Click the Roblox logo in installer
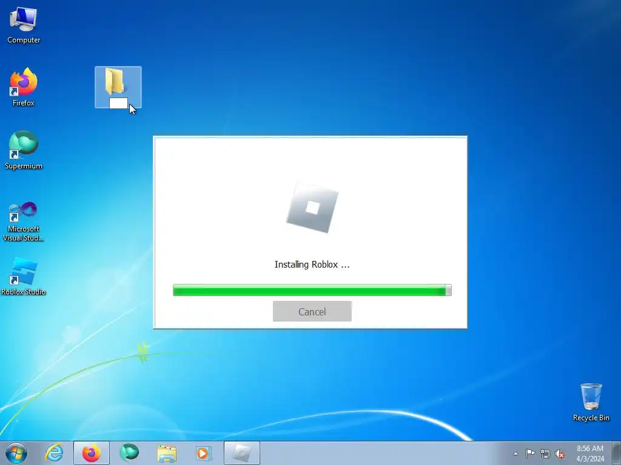Screen dimensions: 621x465 (x=312, y=208)
